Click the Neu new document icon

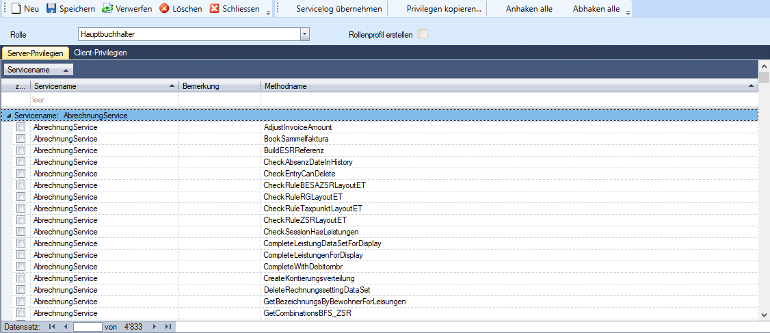[x=16, y=9]
